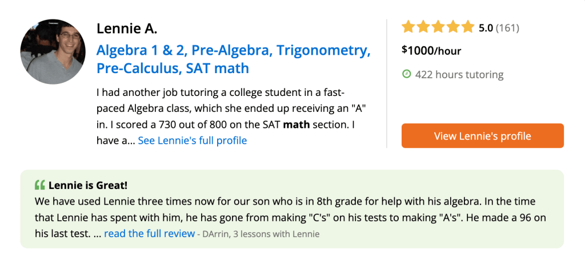Click the "Lennie is Great!" review title
585x257 pixels.
point(88,185)
